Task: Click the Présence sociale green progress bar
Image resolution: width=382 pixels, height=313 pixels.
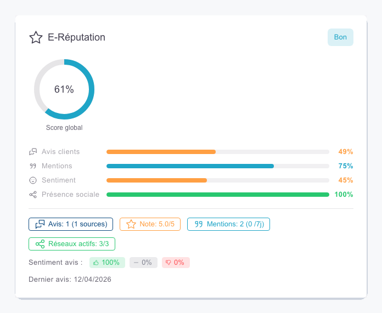Action: 218,195
